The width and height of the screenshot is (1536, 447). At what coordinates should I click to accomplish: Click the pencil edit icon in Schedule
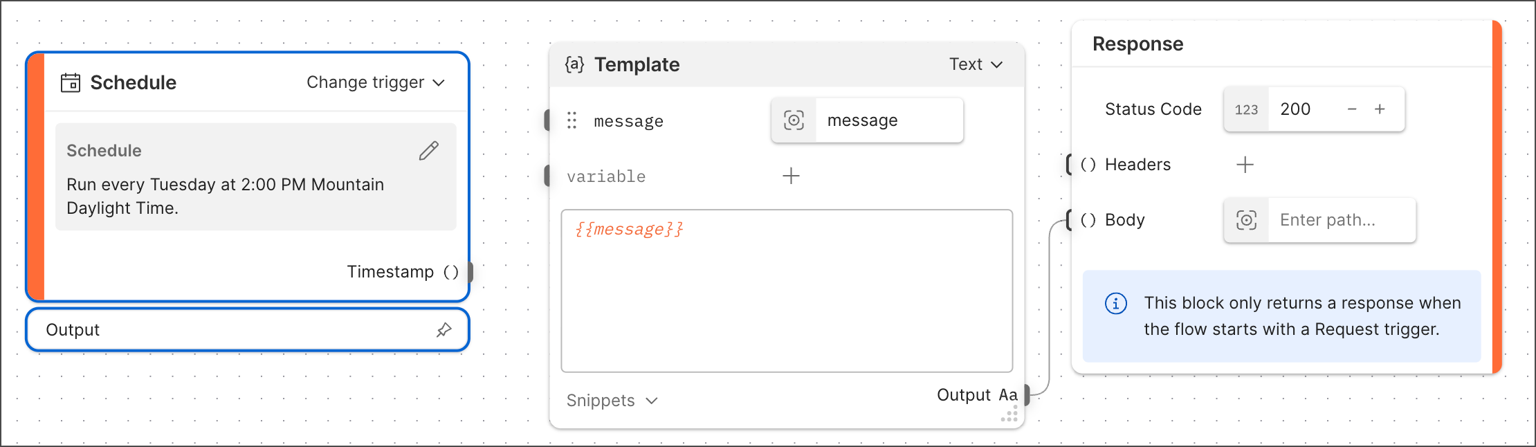429,151
